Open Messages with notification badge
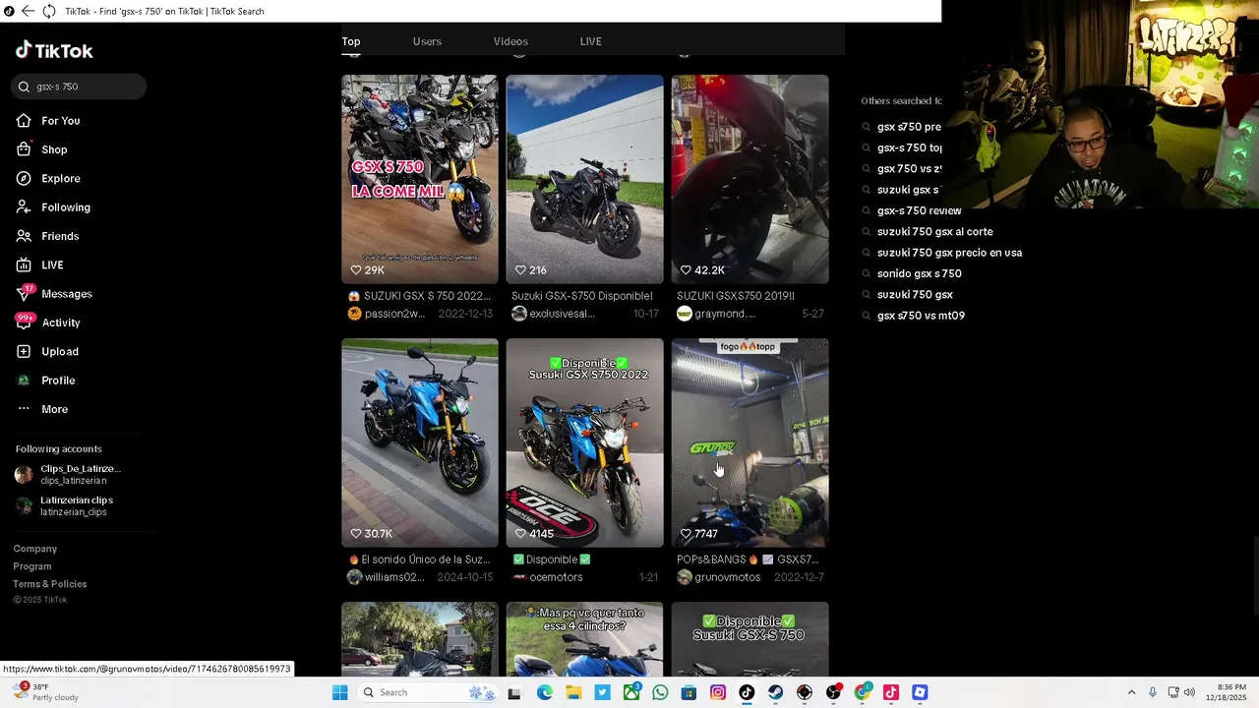Image resolution: width=1259 pixels, height=708 pixels. (x=54, y=294)
